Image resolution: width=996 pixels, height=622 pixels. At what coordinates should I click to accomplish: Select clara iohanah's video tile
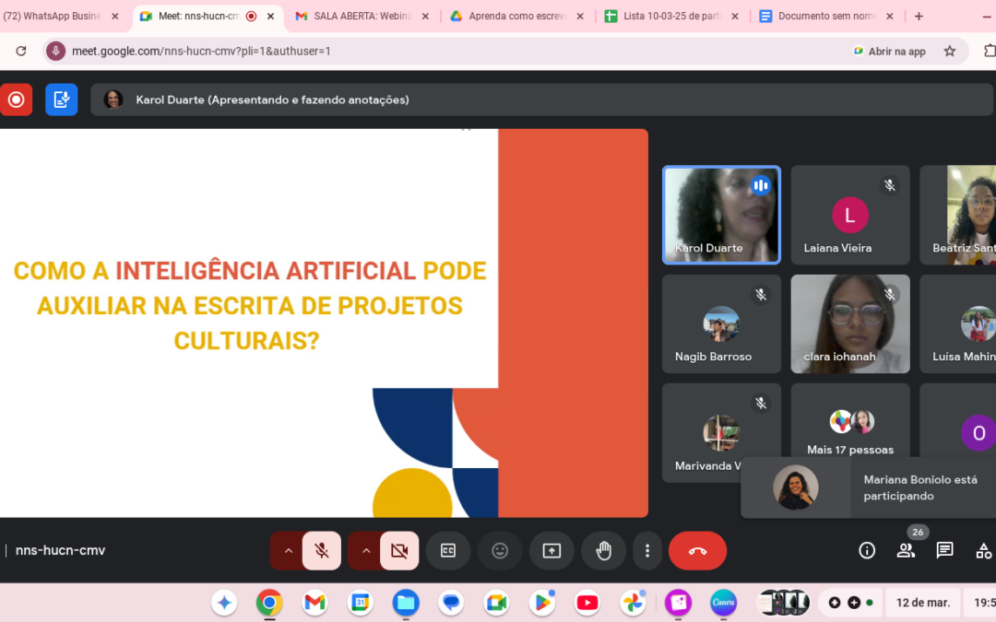click(x=850, y=323)
